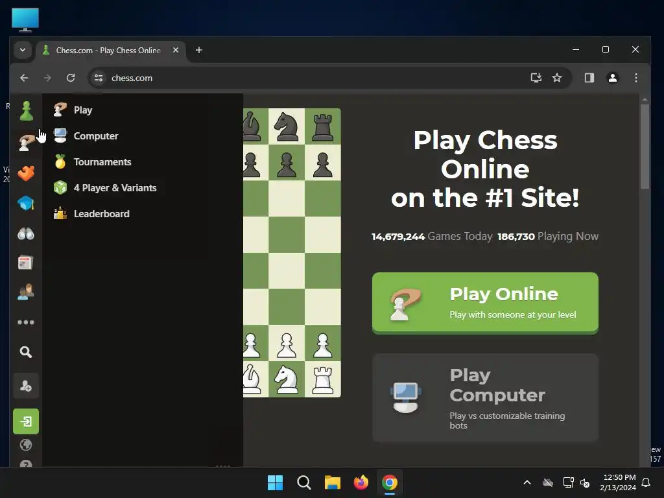Image resolution: width=664 pixels, height=498 pixels.
Task: Open Firefox from the taskbar
Action: [361, 482]
